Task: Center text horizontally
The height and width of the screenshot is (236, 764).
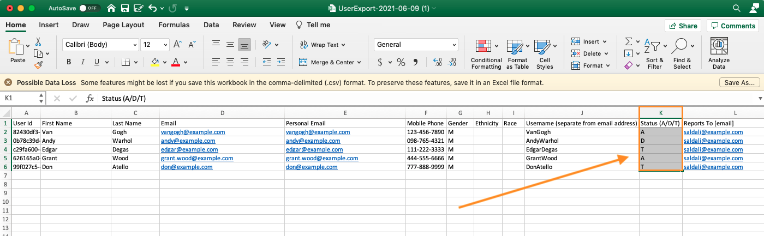Action: point(230,62)
